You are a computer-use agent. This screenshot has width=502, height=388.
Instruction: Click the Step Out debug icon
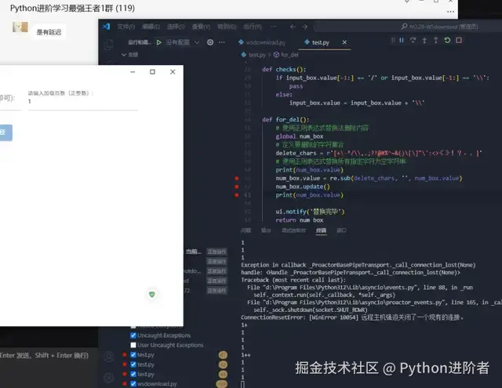tap(436, 40)
